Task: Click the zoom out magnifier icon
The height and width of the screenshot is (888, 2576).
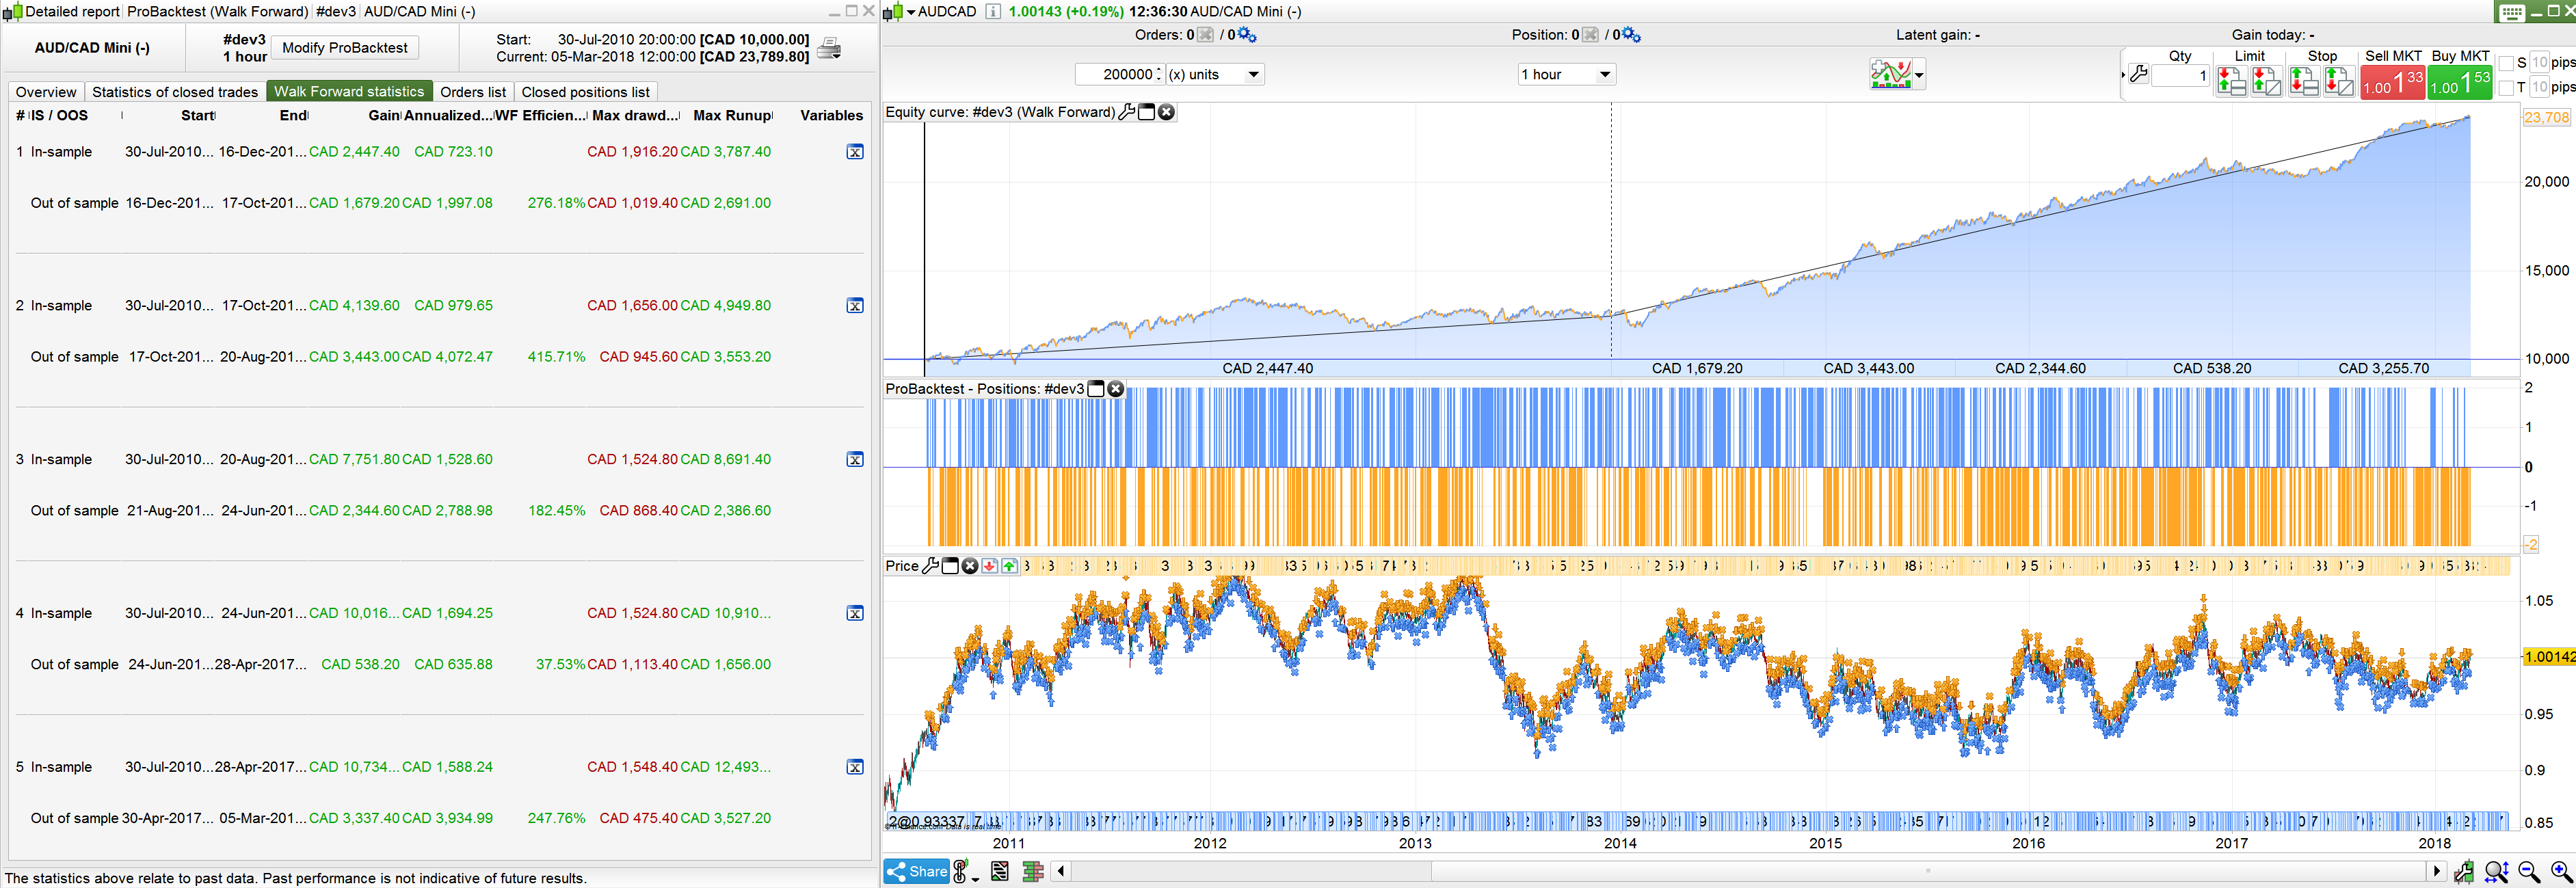Action: coord(2529,872)
